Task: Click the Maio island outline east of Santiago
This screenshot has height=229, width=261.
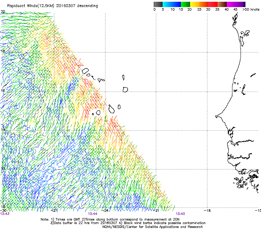Action: (x=119, y=107)
